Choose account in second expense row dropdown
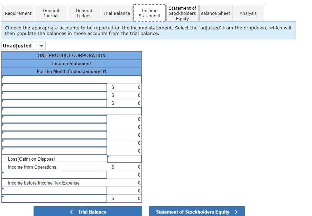312x216 pixels. [x=54, y=127]
